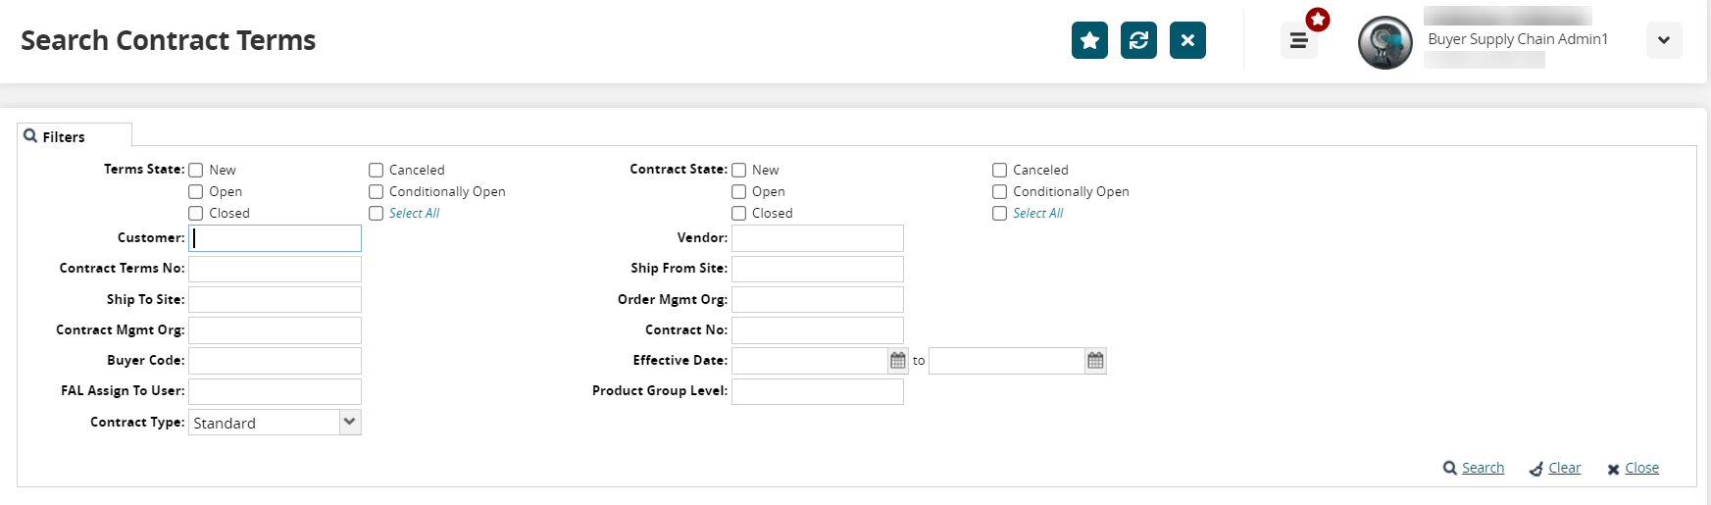Click the Clear link

(x=1564, y=468)
